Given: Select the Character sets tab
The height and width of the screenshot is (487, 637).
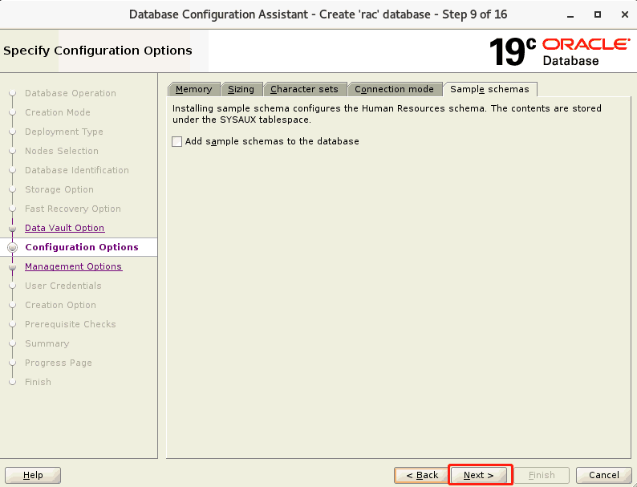Looking at the screenshot, I should pos(304,89).
